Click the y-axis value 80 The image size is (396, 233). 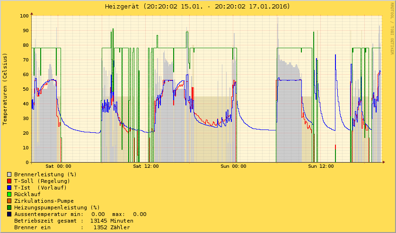point(26,45)
